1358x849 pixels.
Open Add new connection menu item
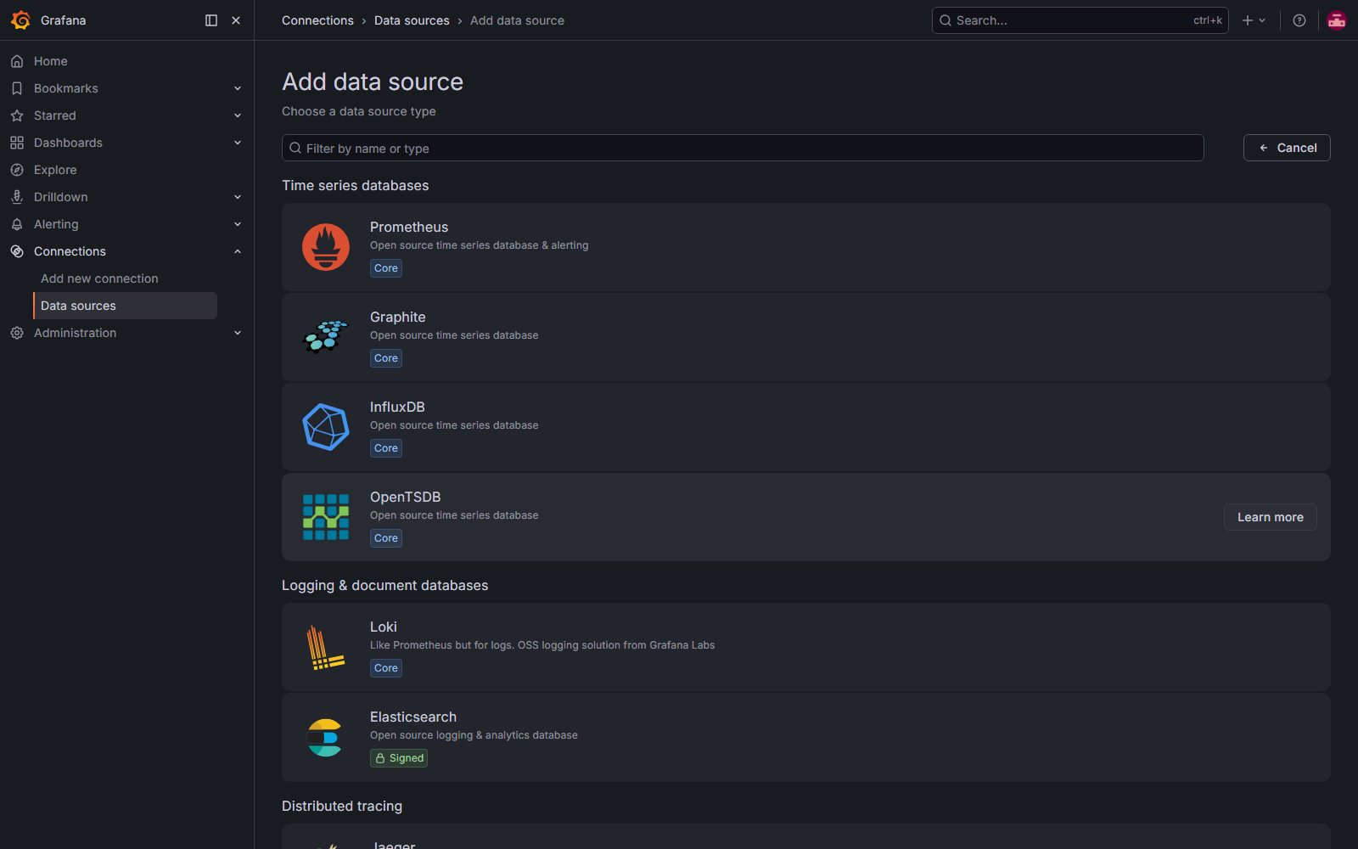click(x=99, y=278)
